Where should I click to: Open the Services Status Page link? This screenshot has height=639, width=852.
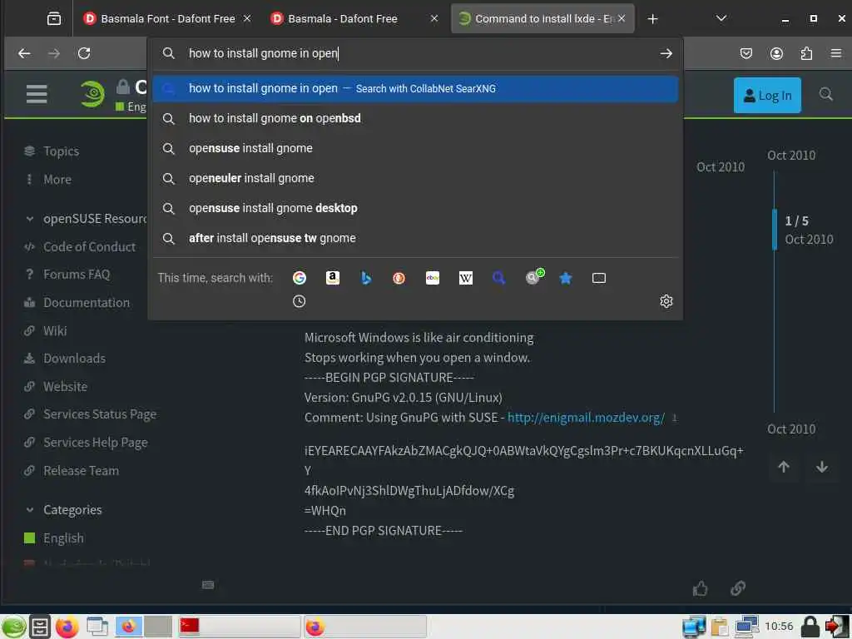tap(100, 414)
